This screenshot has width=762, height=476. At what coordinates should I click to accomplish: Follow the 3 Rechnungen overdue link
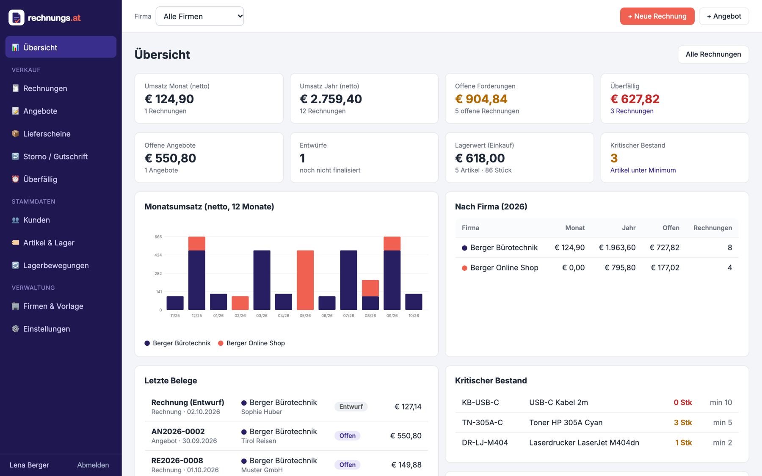tap(632, 111)
